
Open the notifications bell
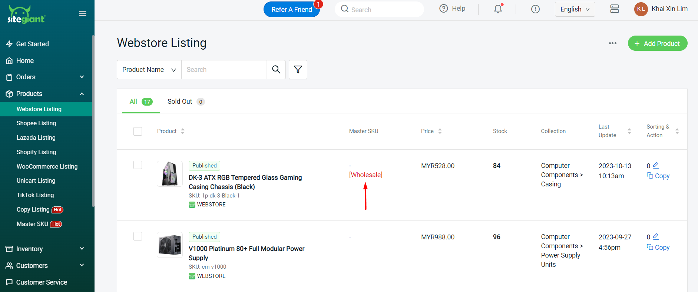(498, 9)
